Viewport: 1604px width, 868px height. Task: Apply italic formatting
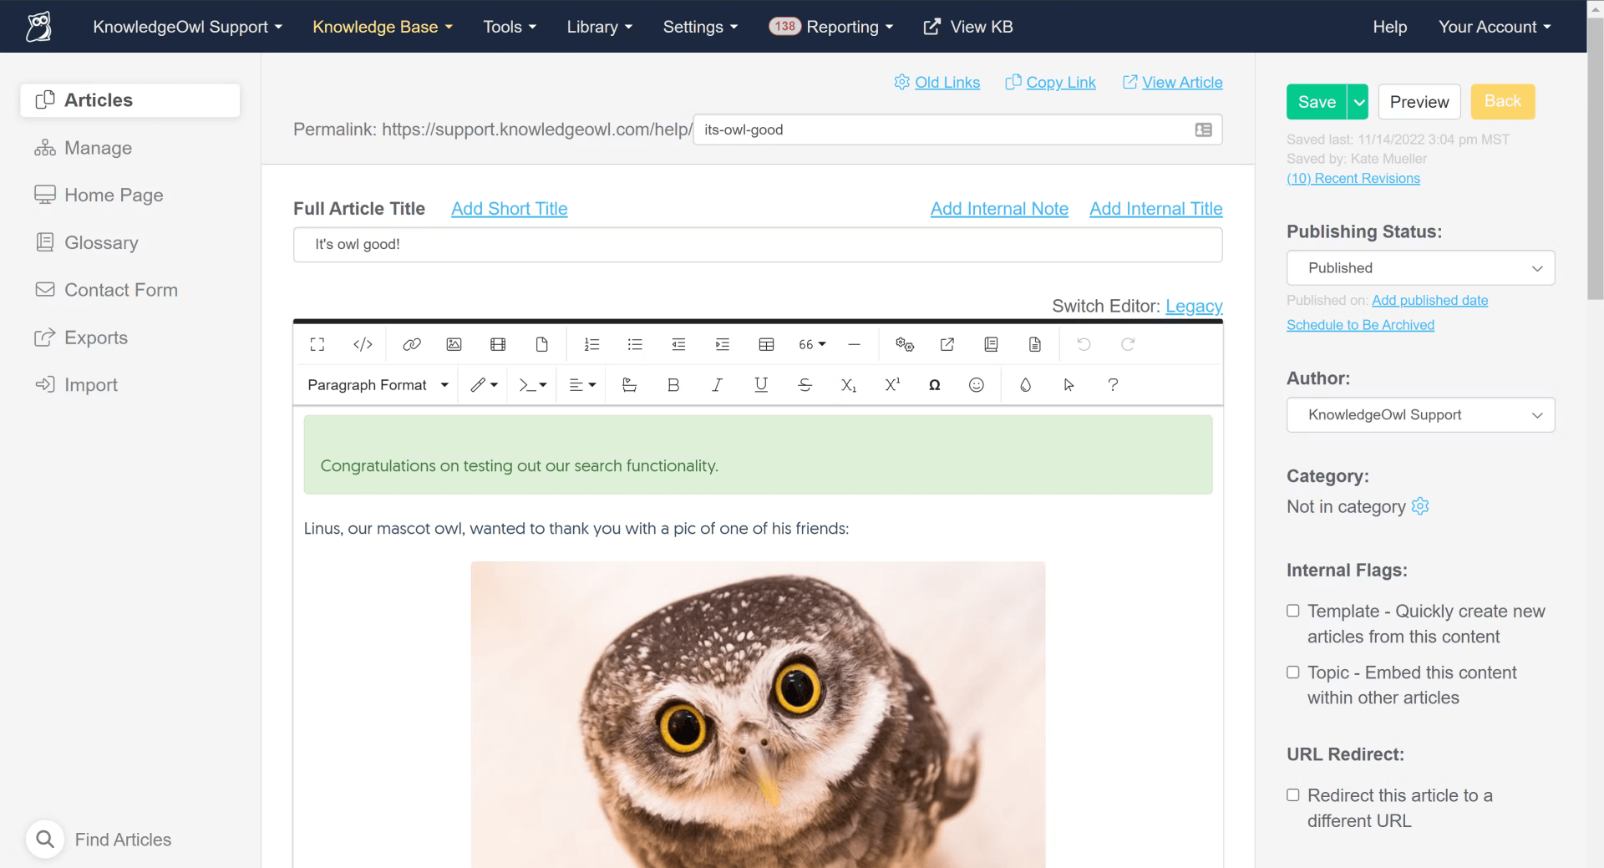click(x=717, y=385)
